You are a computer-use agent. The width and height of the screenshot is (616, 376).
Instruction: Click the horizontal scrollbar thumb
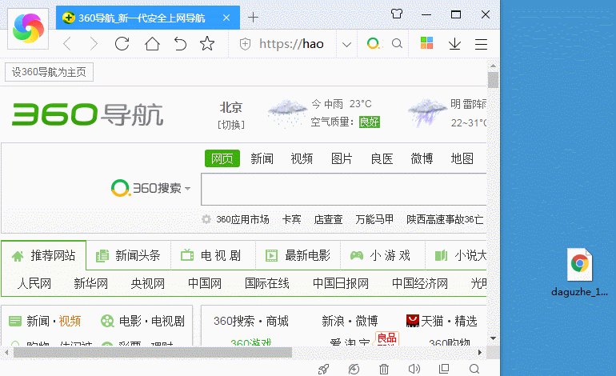pos(152,351)
